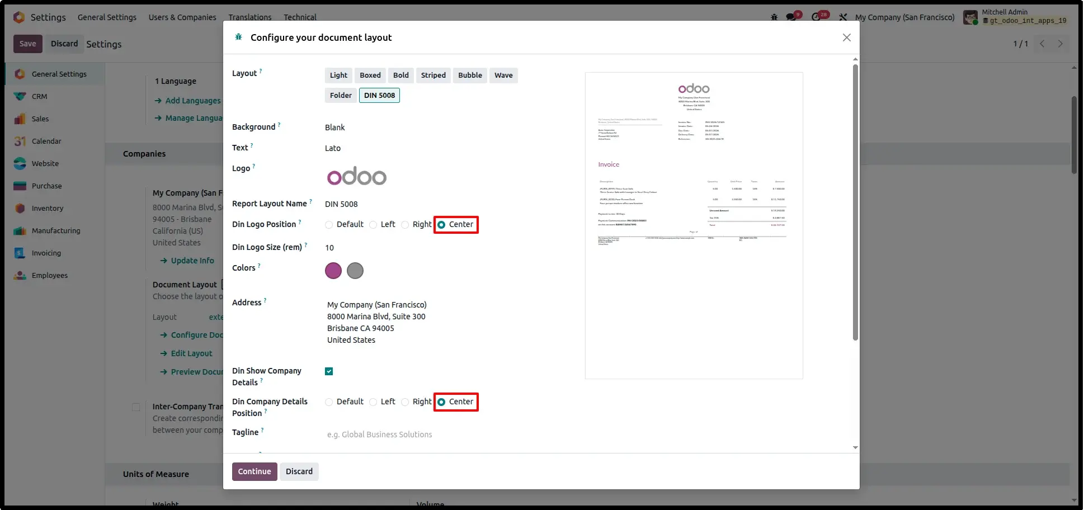Choose the Bold layout
1084x510 pixels.
click(x=401, y=75)
